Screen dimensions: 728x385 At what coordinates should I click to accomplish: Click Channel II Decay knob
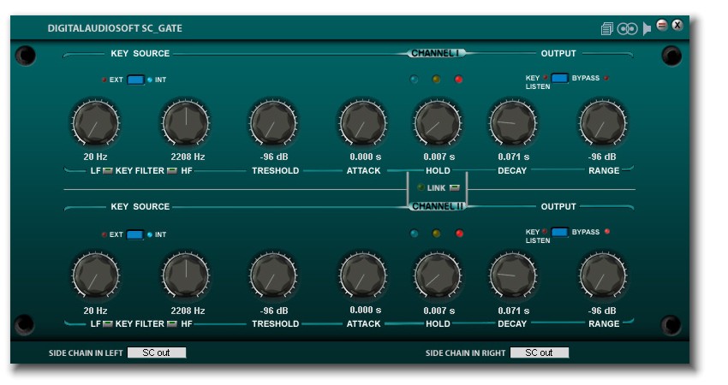pos(513,275)
